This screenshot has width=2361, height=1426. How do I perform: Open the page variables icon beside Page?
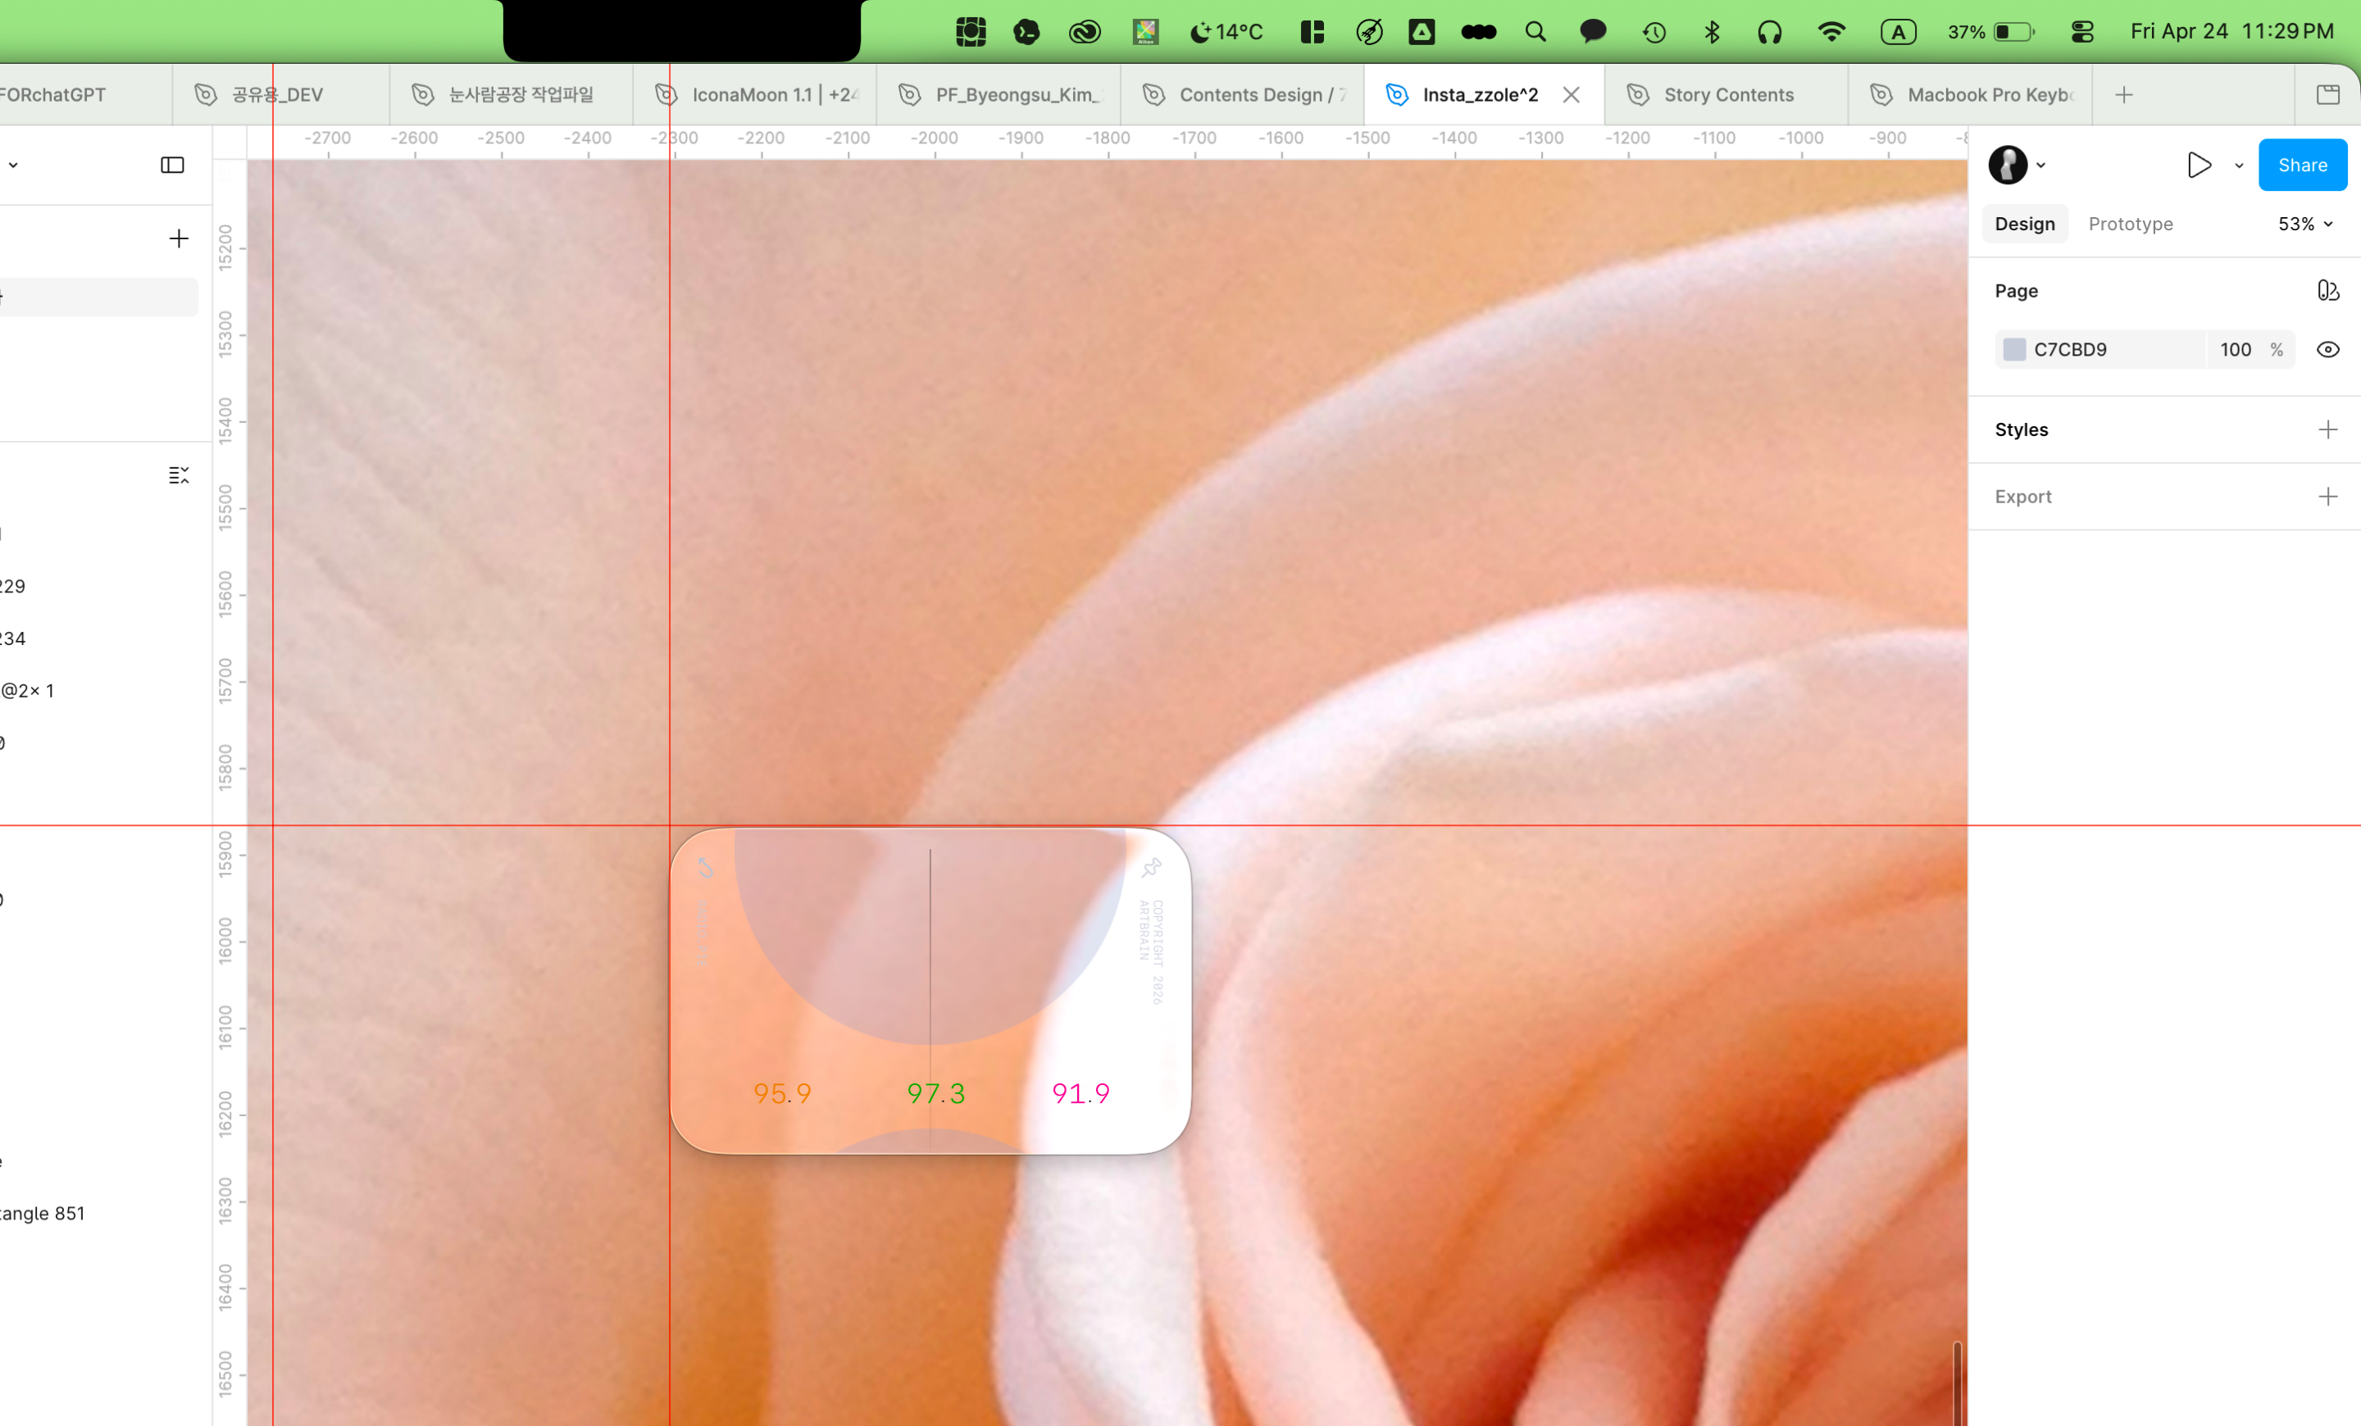2327,290
